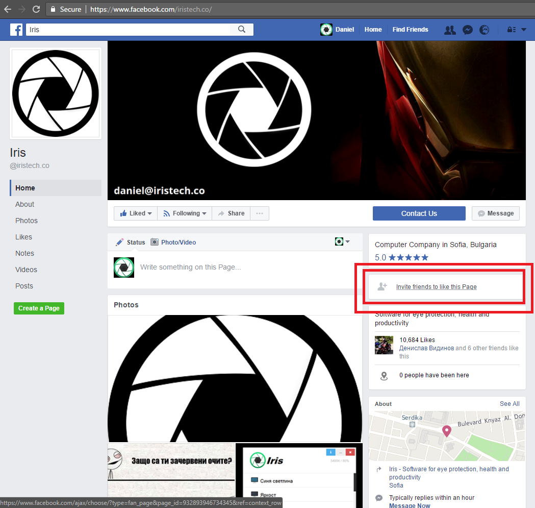Click the reply-time speech bubble icon
Screen dimensions: 535x508
pos(379,498)
